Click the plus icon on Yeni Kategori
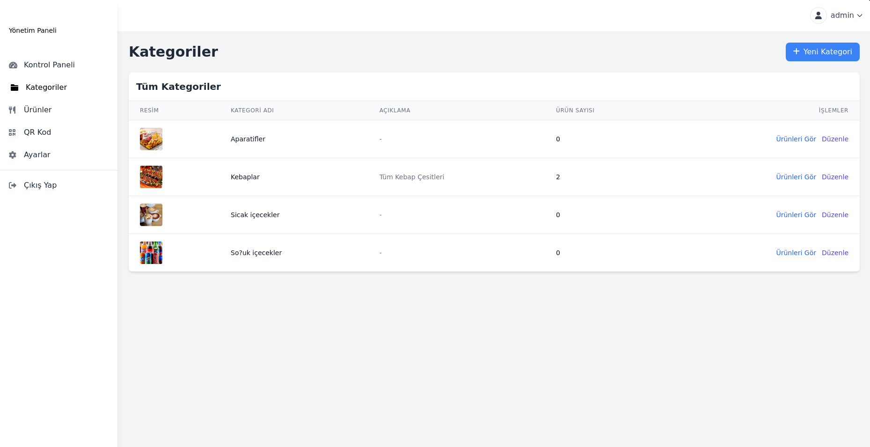Image resolution: width=870 pixels, height=447 pixels. click(x=796, y=51)
